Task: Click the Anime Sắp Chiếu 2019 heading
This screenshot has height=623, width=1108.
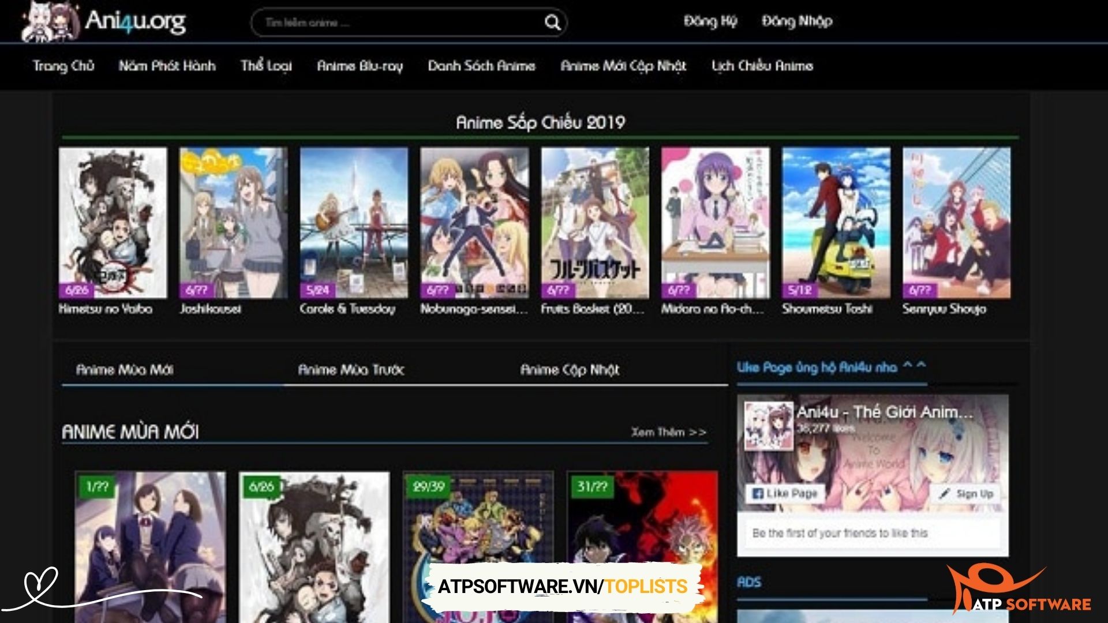Action: click(540, 122)
